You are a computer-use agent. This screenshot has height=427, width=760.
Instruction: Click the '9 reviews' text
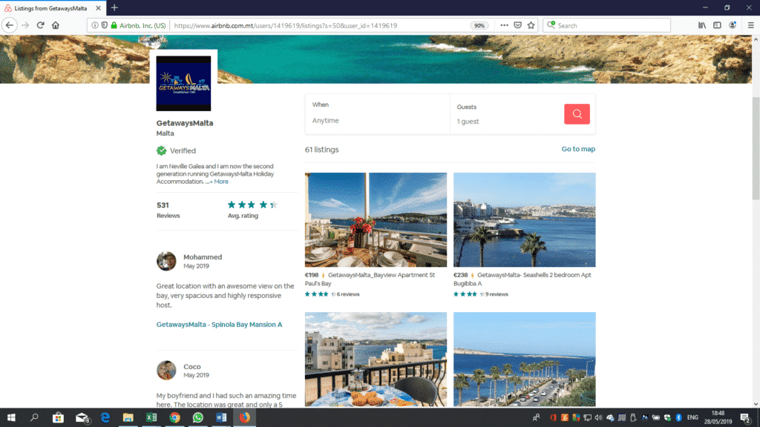pyautogui.click(x=497, y=294)
